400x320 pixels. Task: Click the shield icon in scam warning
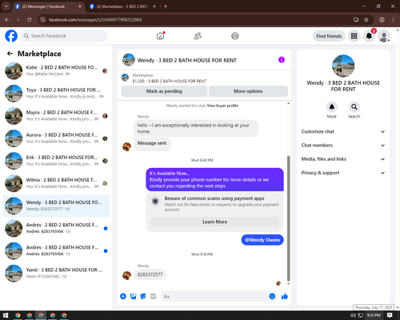point(155,202)
